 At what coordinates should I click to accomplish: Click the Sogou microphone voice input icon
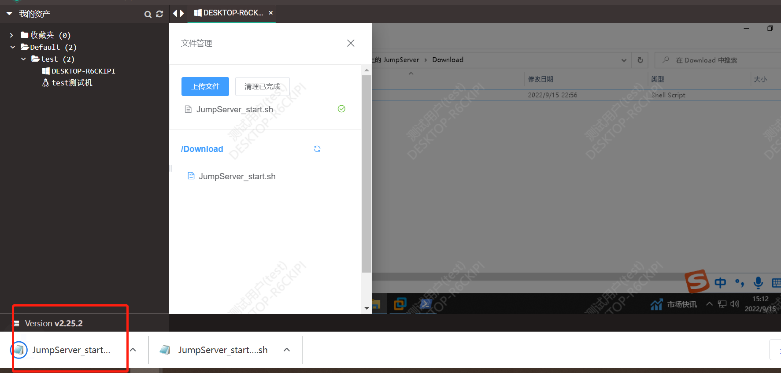point(758,283)
